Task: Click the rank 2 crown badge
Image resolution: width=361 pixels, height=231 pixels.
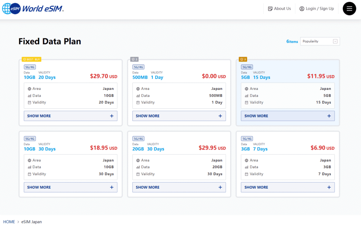Action: 134,59
